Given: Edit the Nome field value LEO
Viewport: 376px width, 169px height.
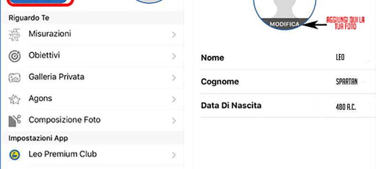Looking at the screenshot, I should click(340, 57).
